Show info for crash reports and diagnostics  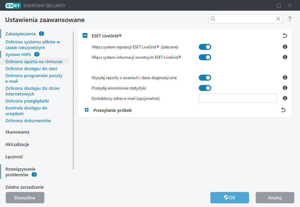[285, 77]
